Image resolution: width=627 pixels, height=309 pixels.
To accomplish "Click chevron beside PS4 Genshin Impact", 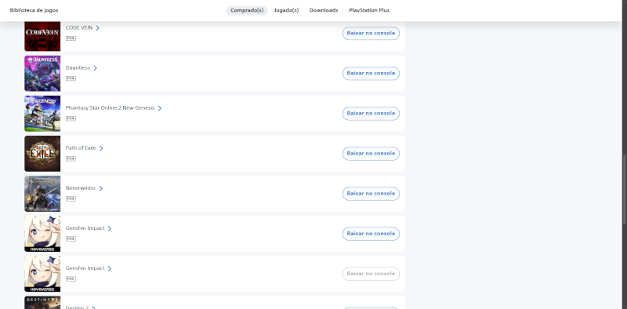I will [x=110, y=228].
